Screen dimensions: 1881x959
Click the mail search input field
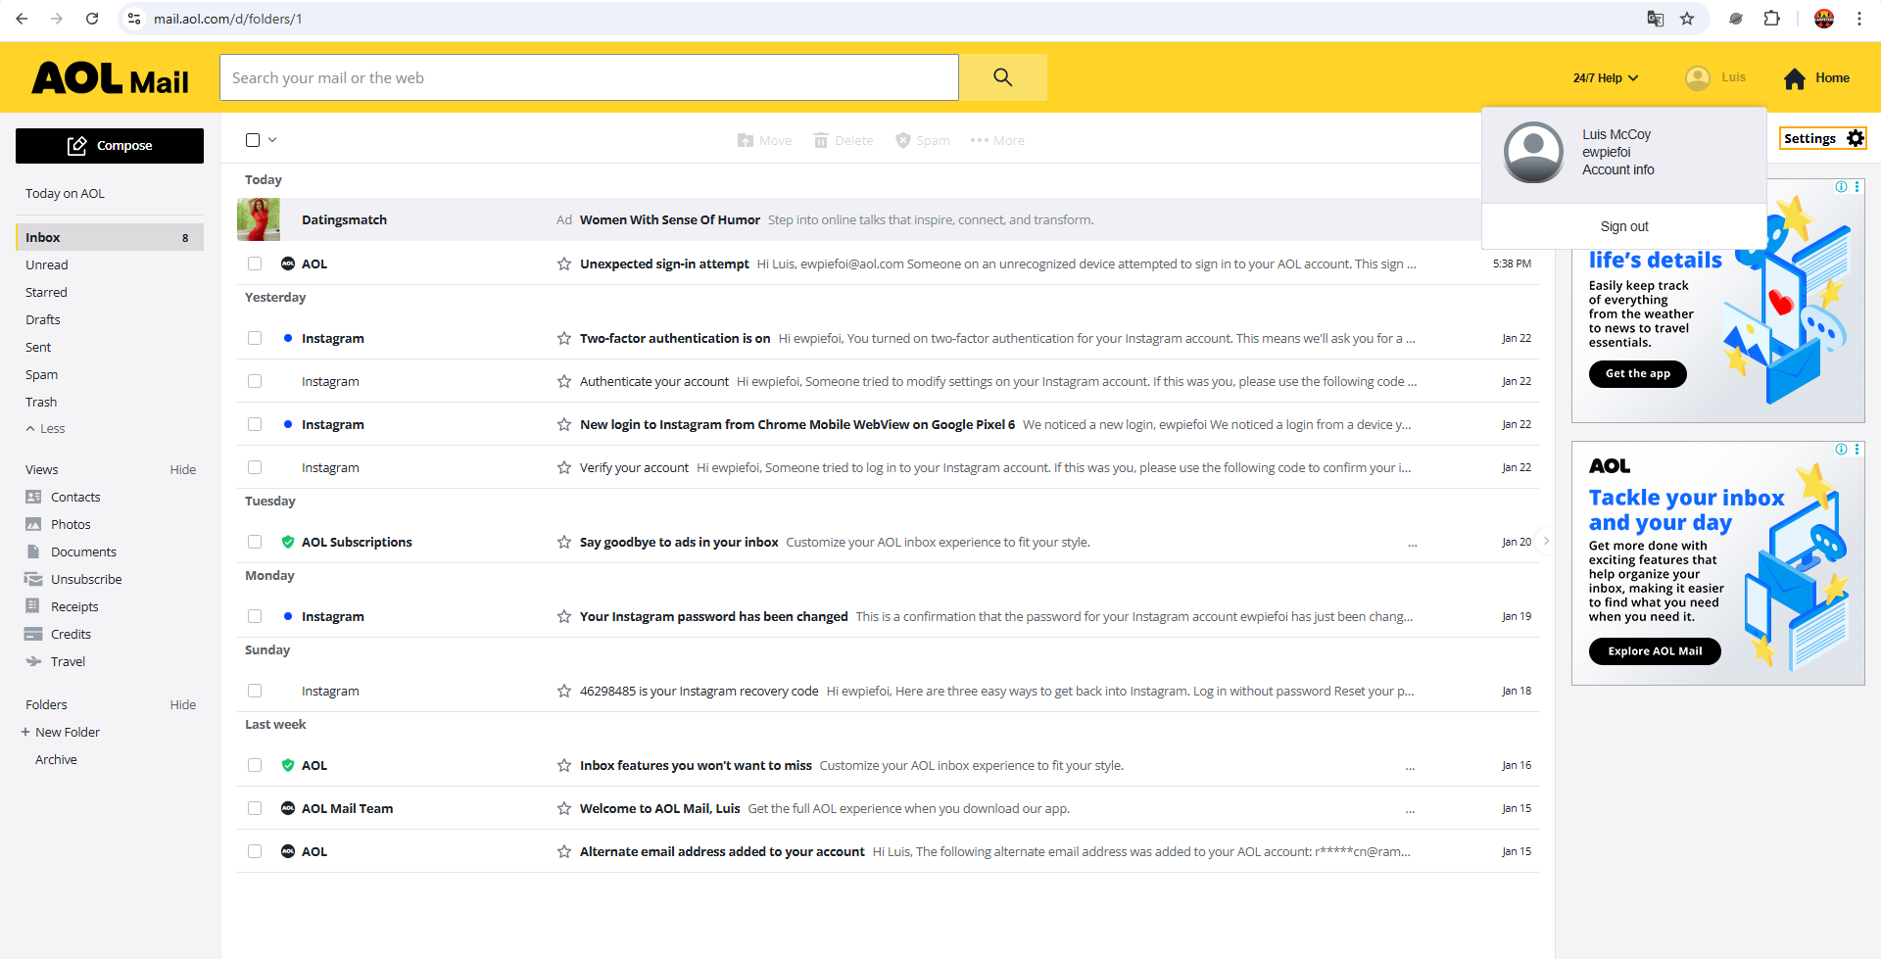pos(589,77)
